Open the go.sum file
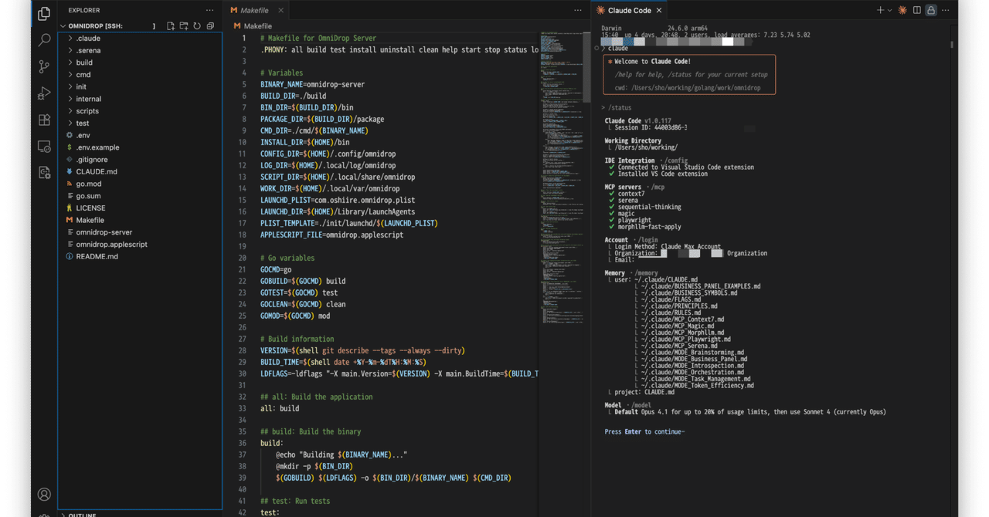 click(x=140, y=196)
